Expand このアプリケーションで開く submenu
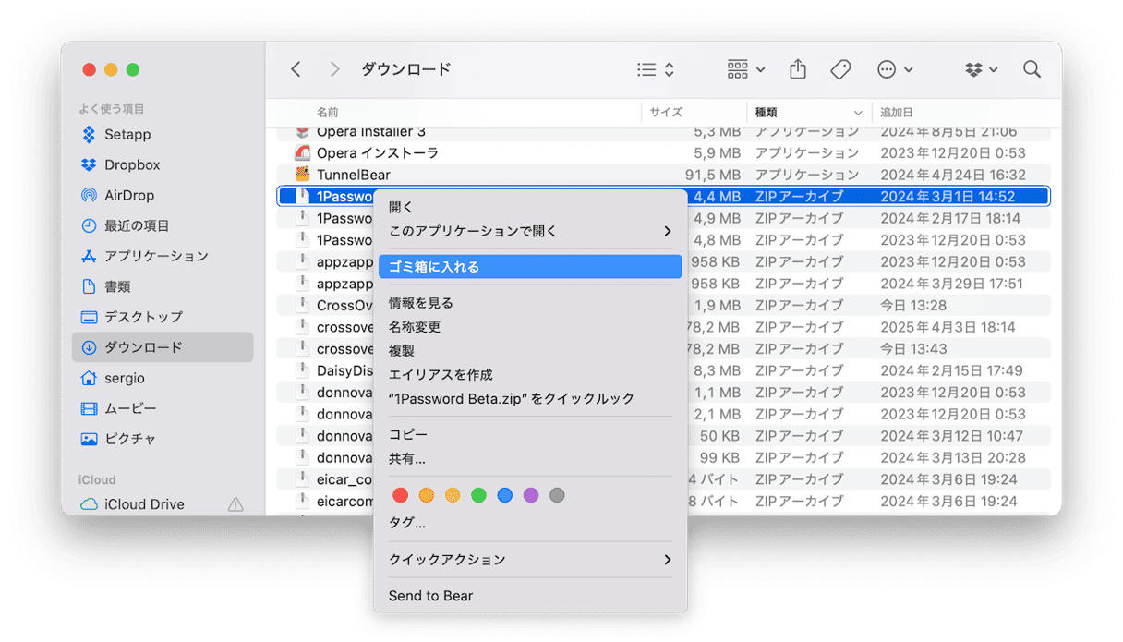 coord(530,231)
